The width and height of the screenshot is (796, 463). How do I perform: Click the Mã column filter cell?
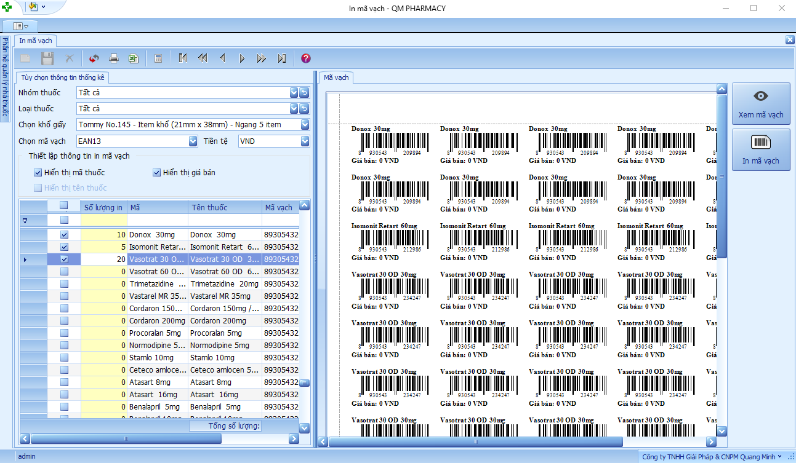(x=158, y=220)
